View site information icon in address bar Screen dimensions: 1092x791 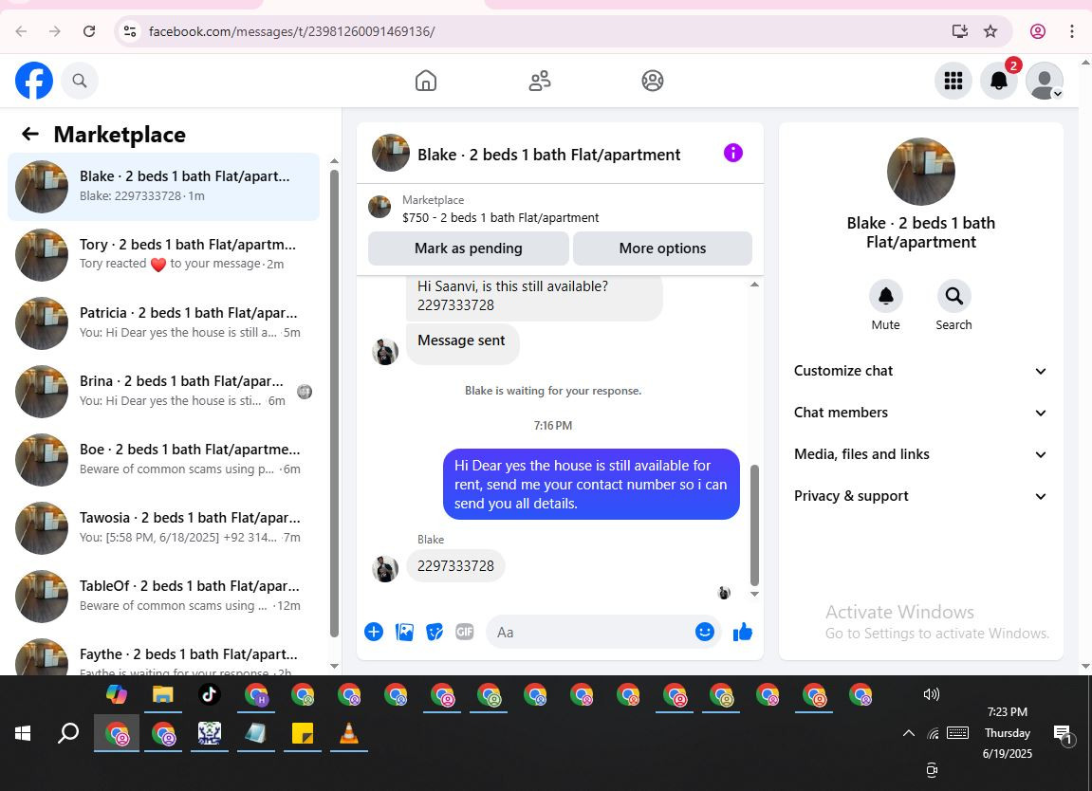[x=130, y=31]
